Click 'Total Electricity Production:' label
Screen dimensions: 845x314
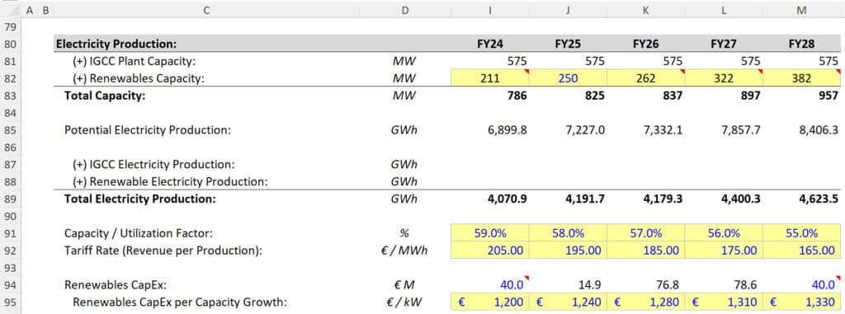tap(139, 199)
